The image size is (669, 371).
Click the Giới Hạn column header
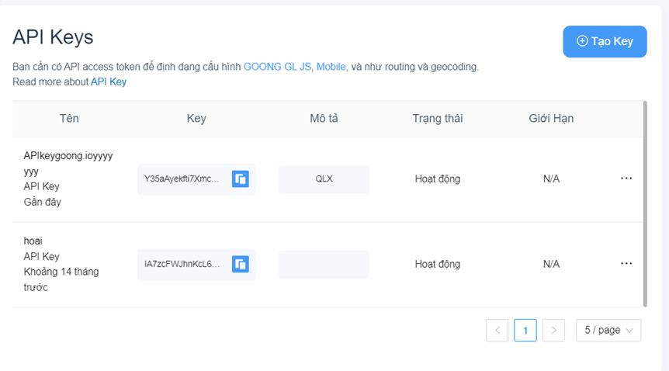coord(551,119)
